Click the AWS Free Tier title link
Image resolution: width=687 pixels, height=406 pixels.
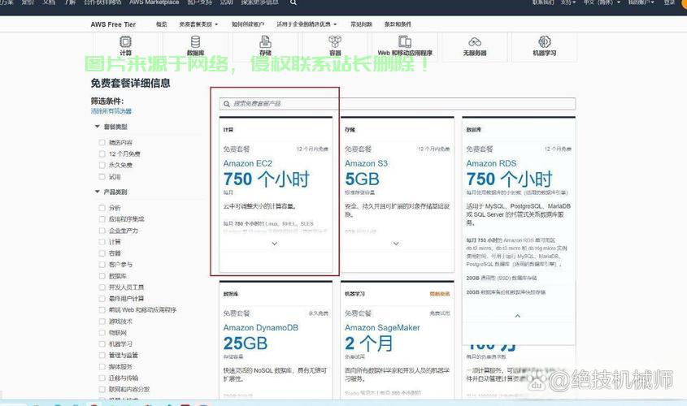pyautogui.click(x=113, y=24)
